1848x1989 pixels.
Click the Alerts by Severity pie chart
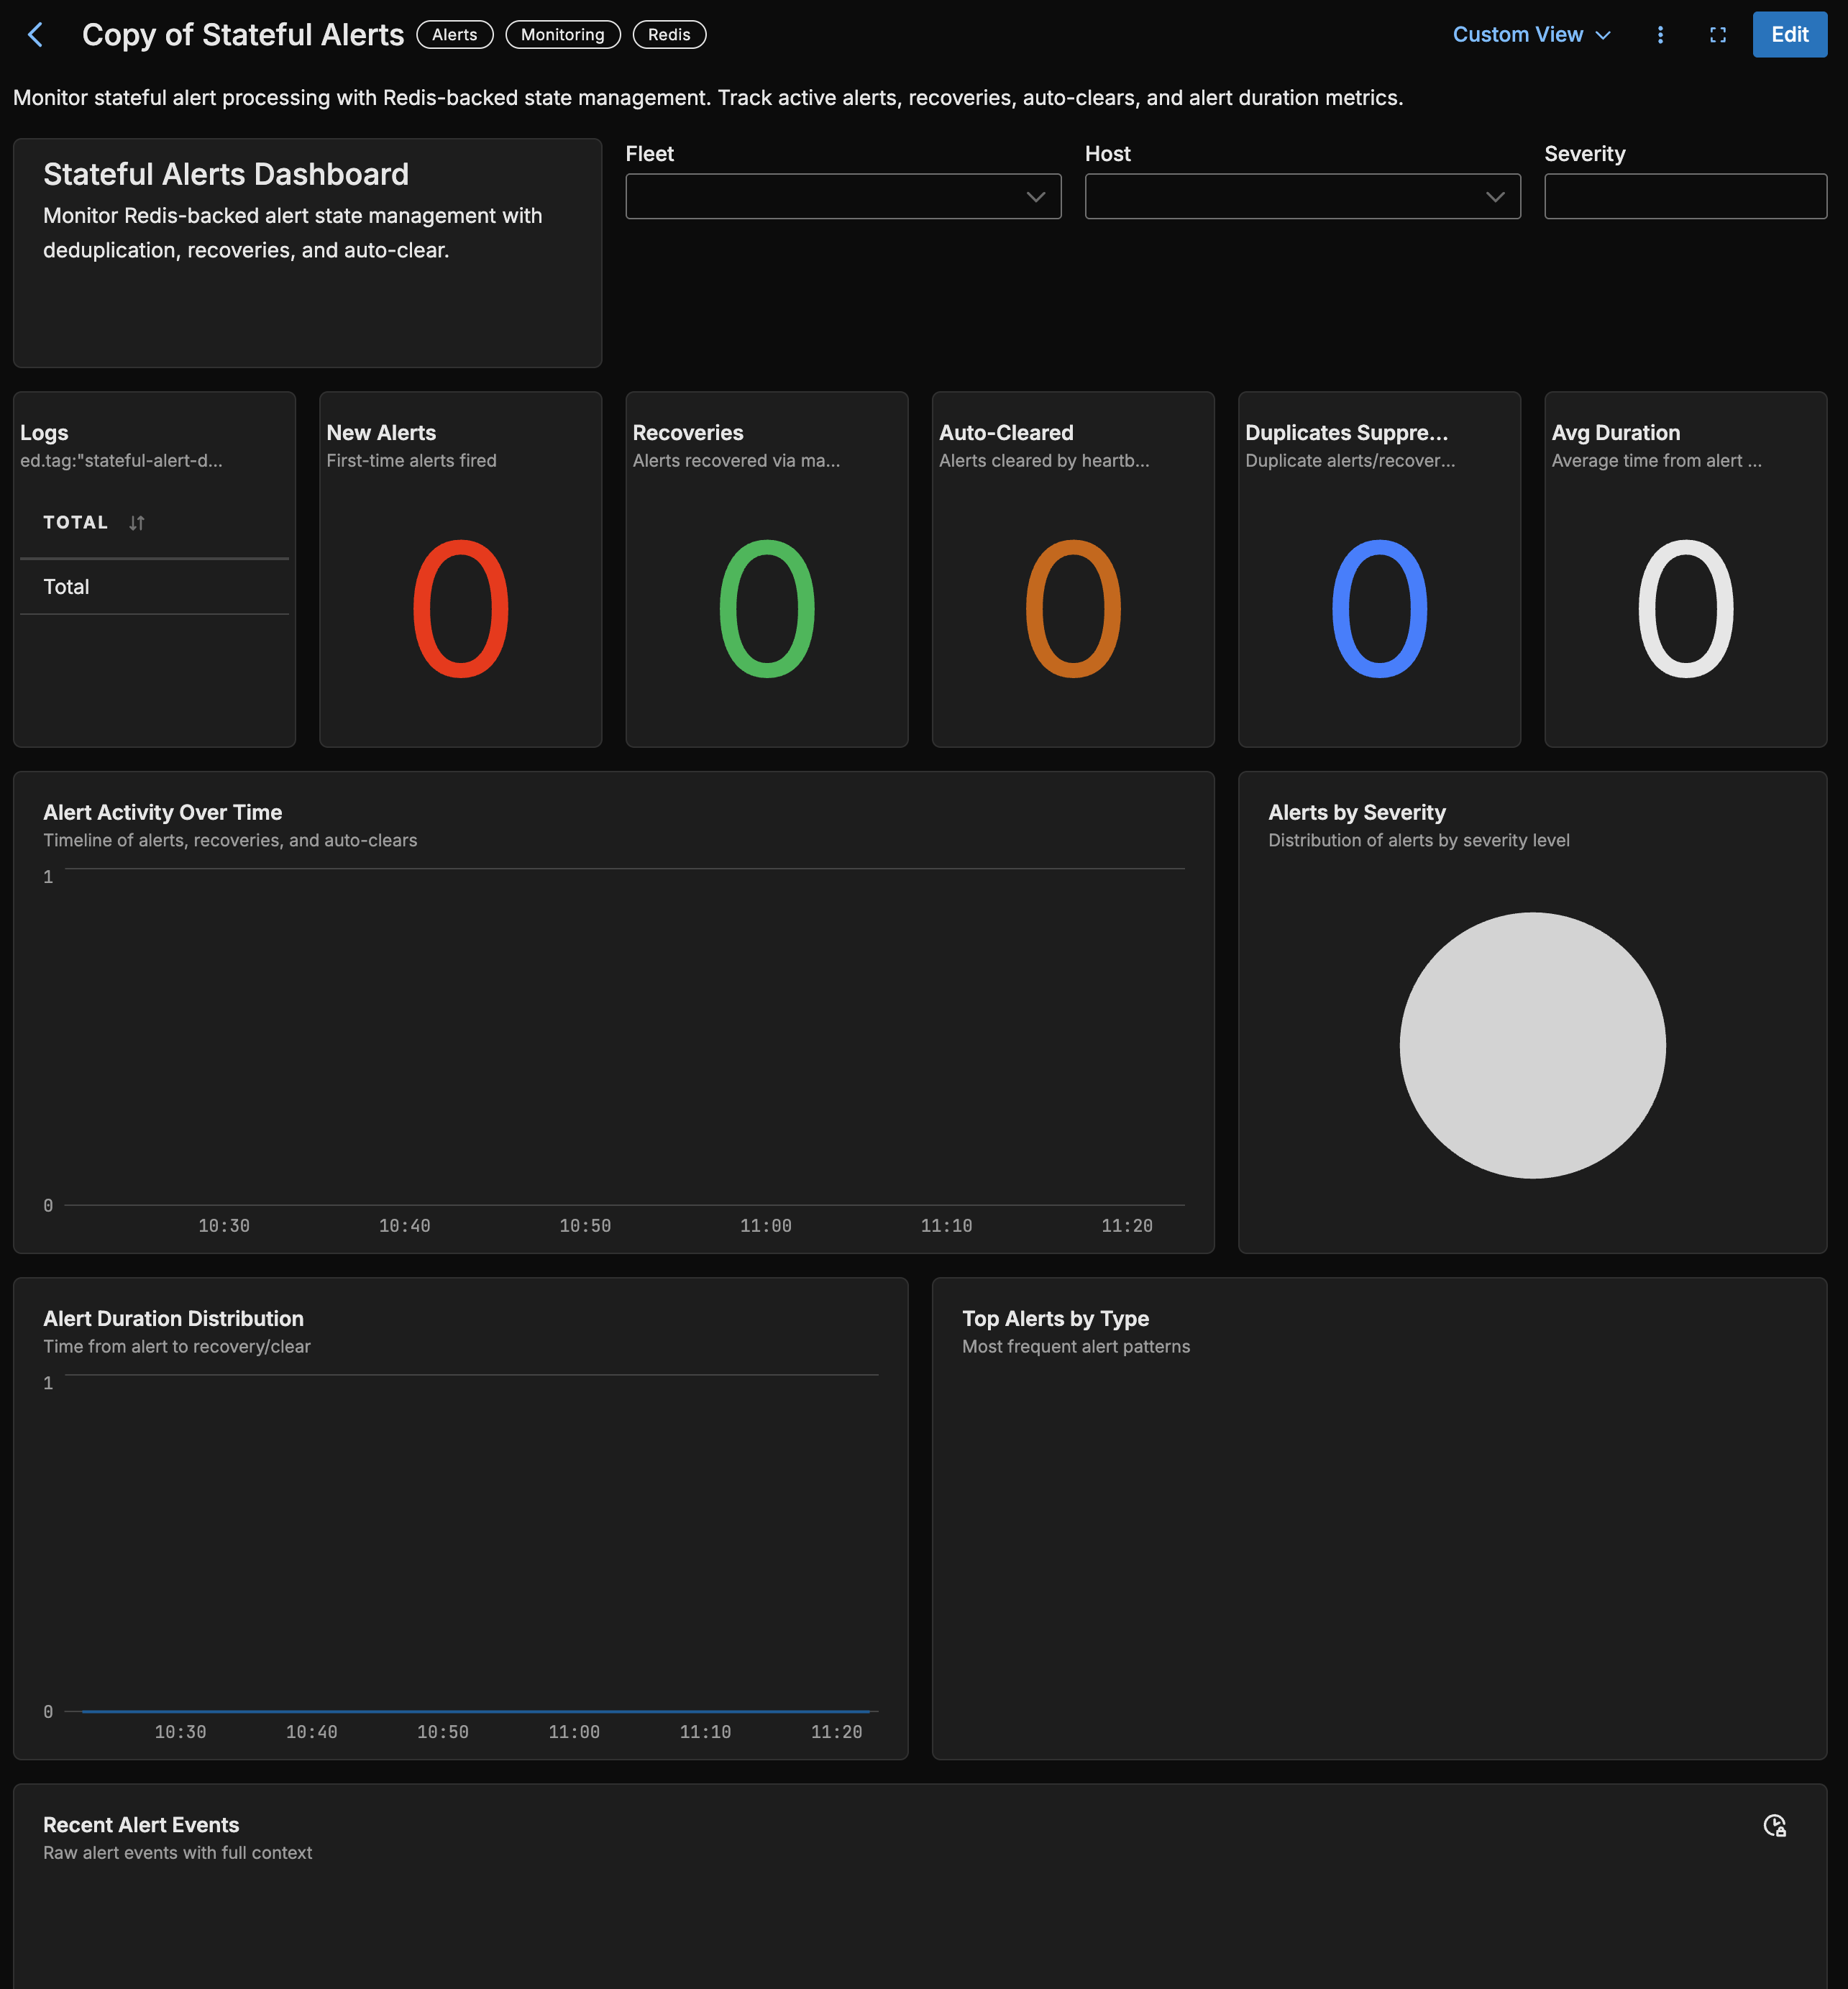coord(1532,1046)
